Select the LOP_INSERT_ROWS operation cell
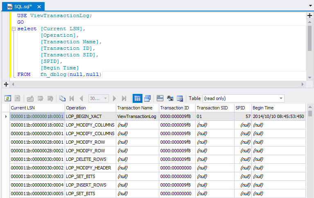 [90, 185]
